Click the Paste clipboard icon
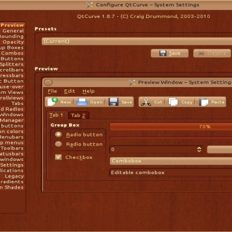The height and width of the screenshot is (232, 232). pyautogui.click(x=204, y=102)
